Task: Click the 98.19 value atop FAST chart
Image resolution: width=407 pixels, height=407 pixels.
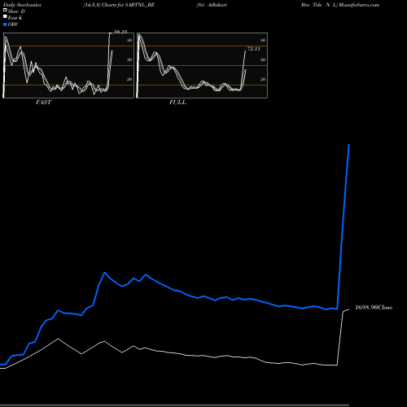Action: pos(120,32)
